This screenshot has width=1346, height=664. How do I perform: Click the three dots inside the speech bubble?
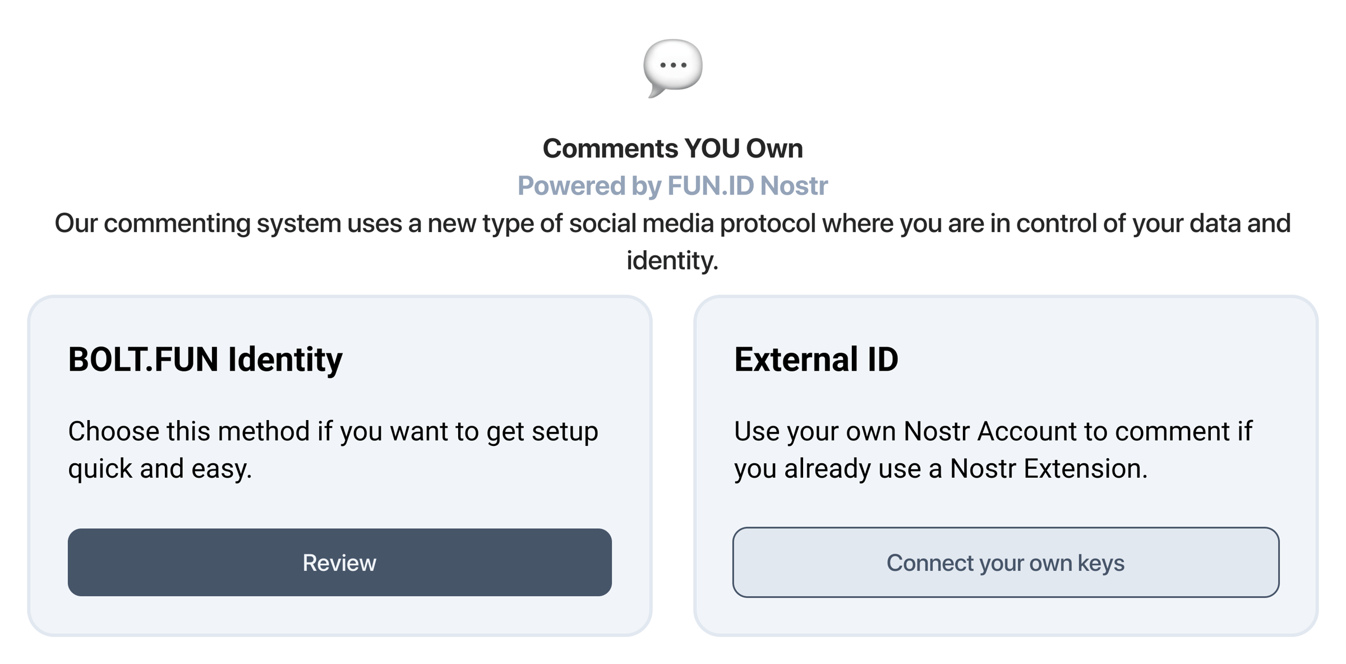[x=673, y=65]
